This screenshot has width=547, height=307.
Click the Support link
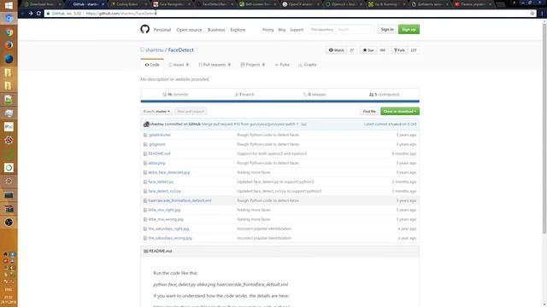[x=297, y=30]
